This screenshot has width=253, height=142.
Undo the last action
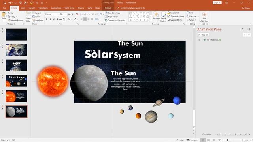point(9,3)
